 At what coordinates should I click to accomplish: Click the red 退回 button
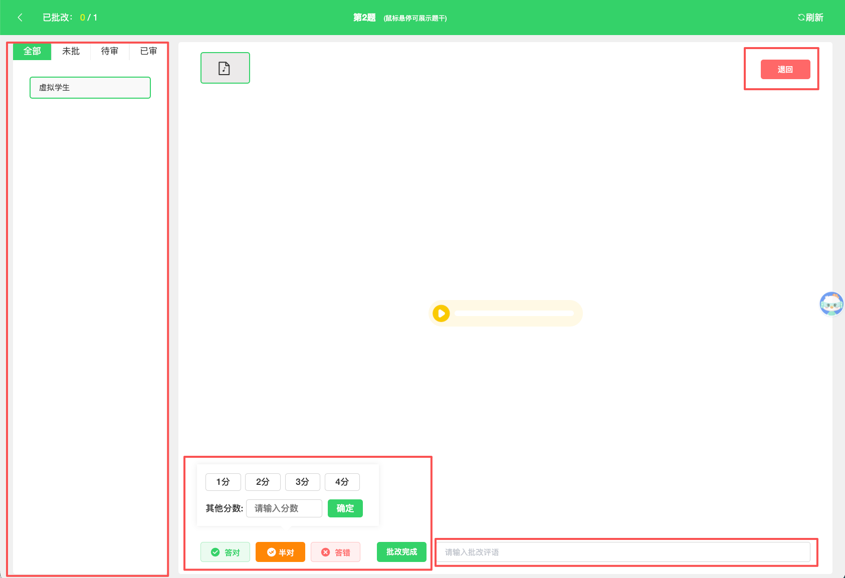(785, 70)
